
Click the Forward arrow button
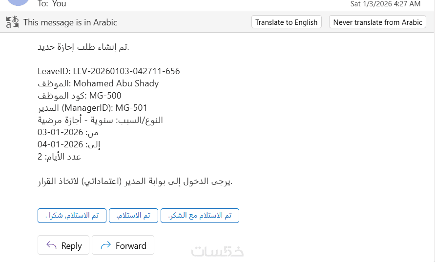(123, 245)
